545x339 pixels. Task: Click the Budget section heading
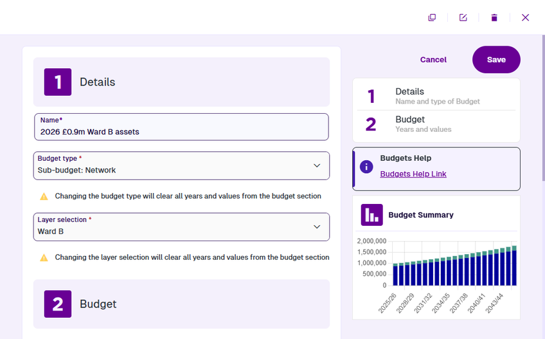(98, 304)
